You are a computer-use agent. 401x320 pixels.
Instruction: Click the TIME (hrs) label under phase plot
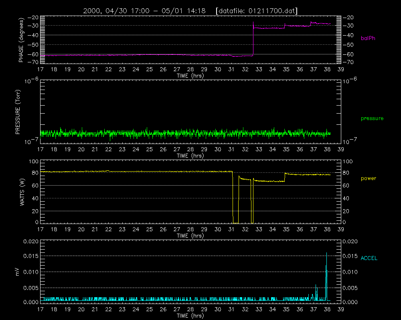190,76
